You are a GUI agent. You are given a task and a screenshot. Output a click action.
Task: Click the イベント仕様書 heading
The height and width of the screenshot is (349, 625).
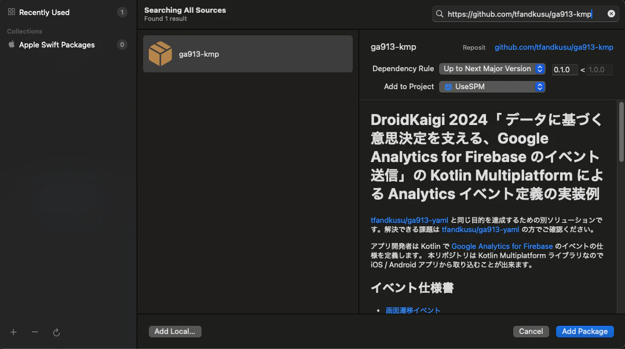point(412,288)
